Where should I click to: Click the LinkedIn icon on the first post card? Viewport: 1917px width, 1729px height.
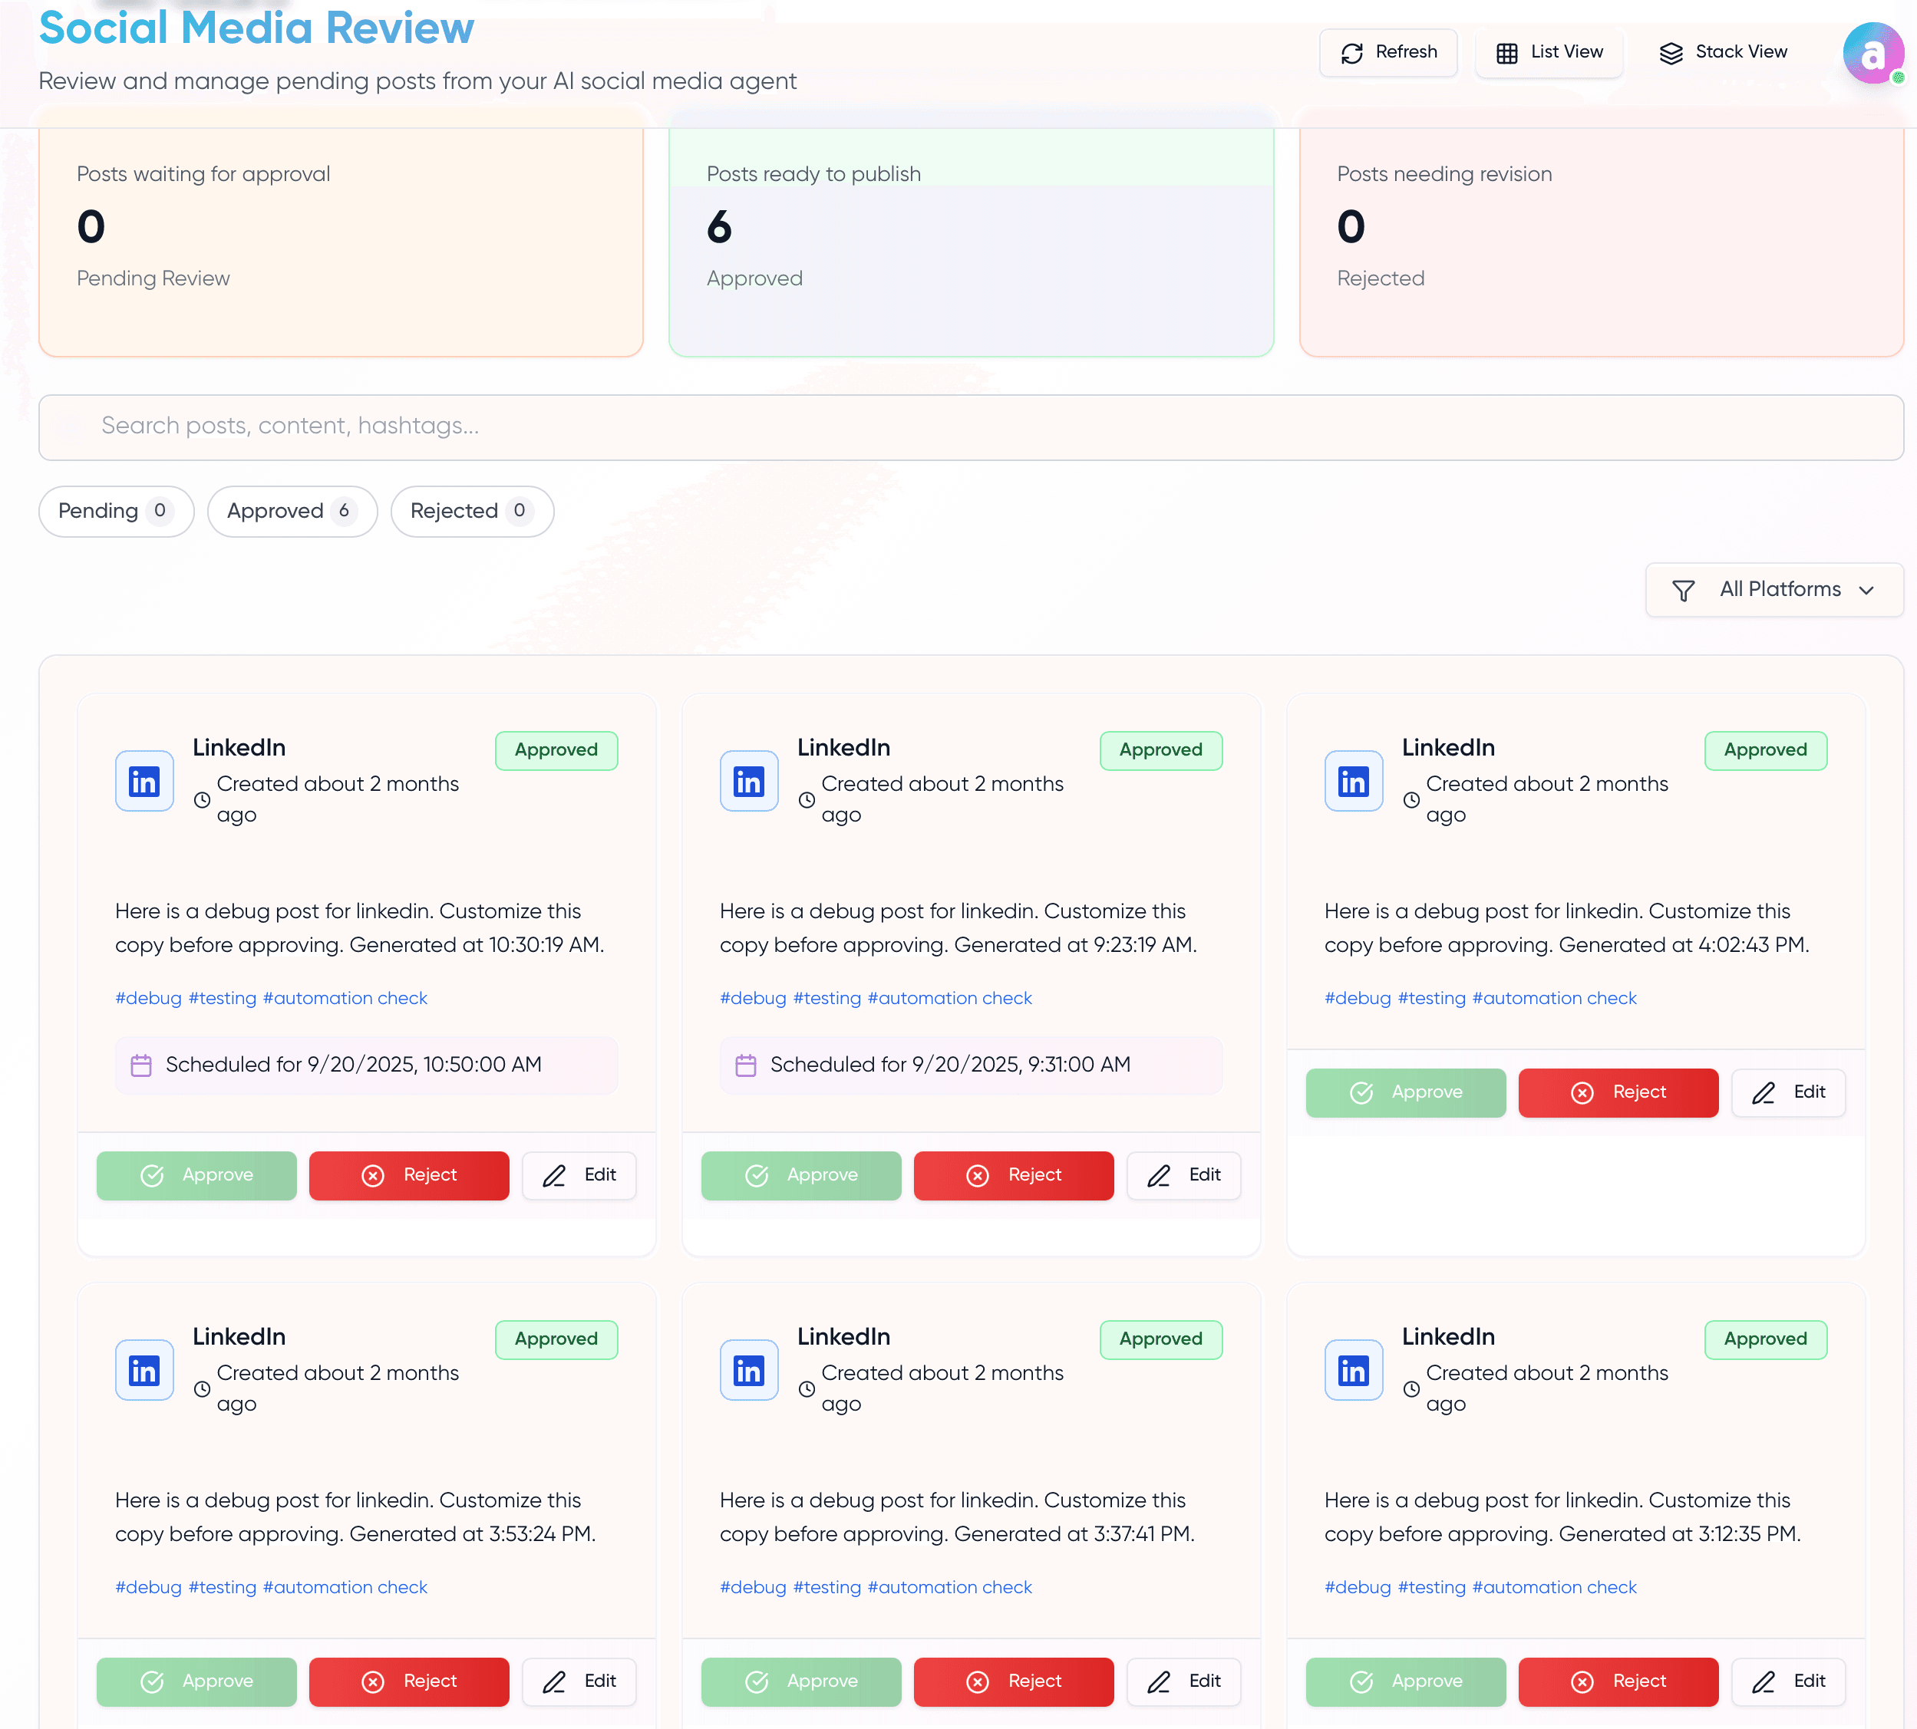click(x=144, y=781)
